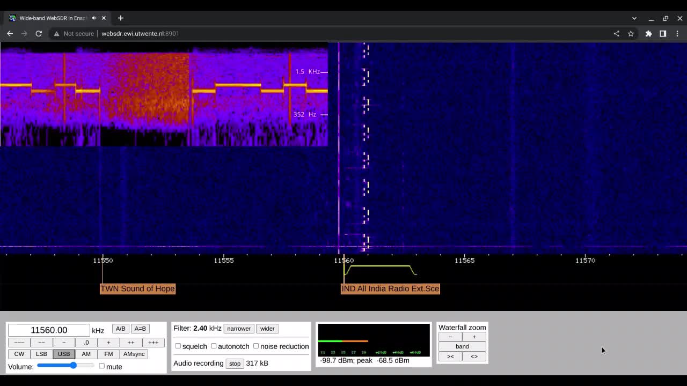Enable the squelch checkbox
Image resolution: width=687 pixels, height=386 pixels.
tap(178, 346)
